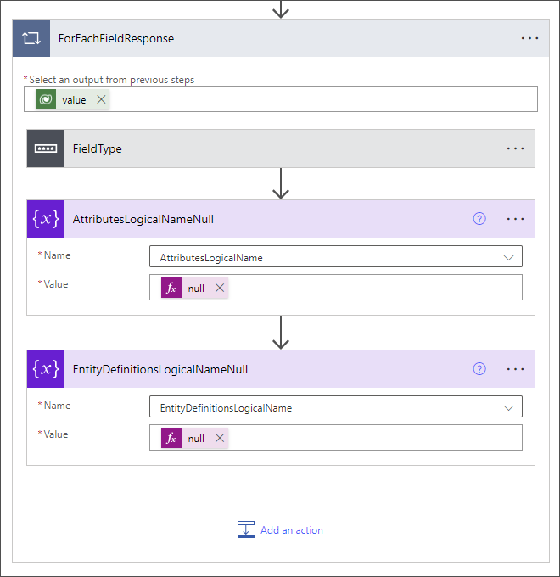Click the EntityDefinitionsLogicalNameNull value input field
Image resolution: width=560 pixels, height=577 pixels.
[335, 437]
